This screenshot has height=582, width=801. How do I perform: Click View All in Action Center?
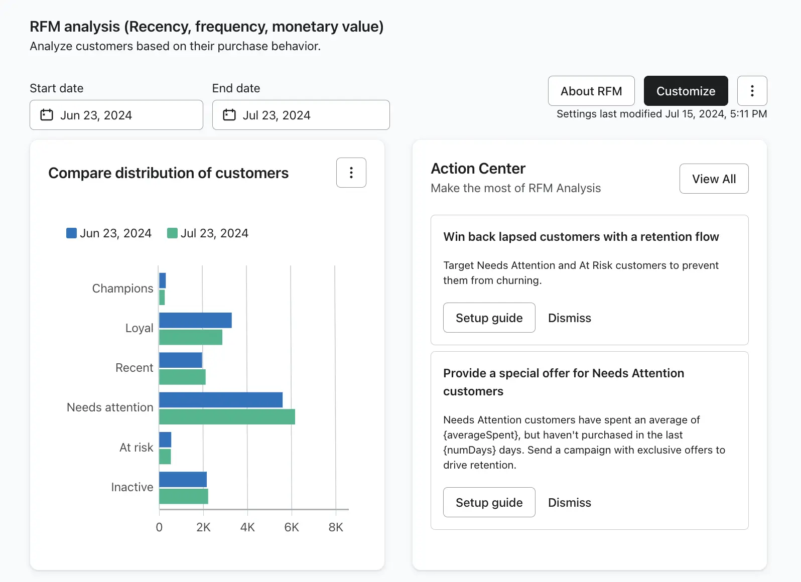click(714, 179)
